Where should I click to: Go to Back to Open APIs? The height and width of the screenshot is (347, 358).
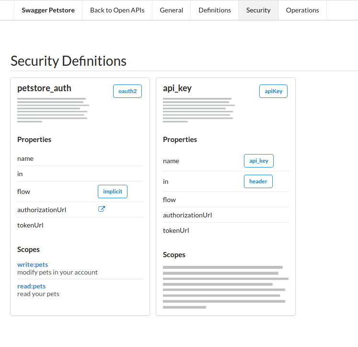click(x=117, y=10)
